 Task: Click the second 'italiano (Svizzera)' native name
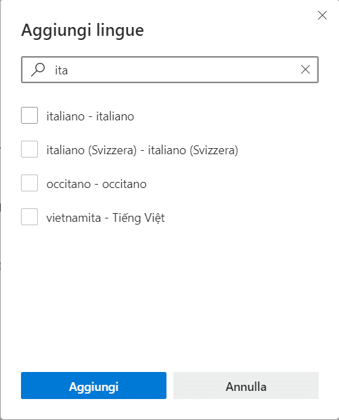pyautogui.click(x=193, y=150)
